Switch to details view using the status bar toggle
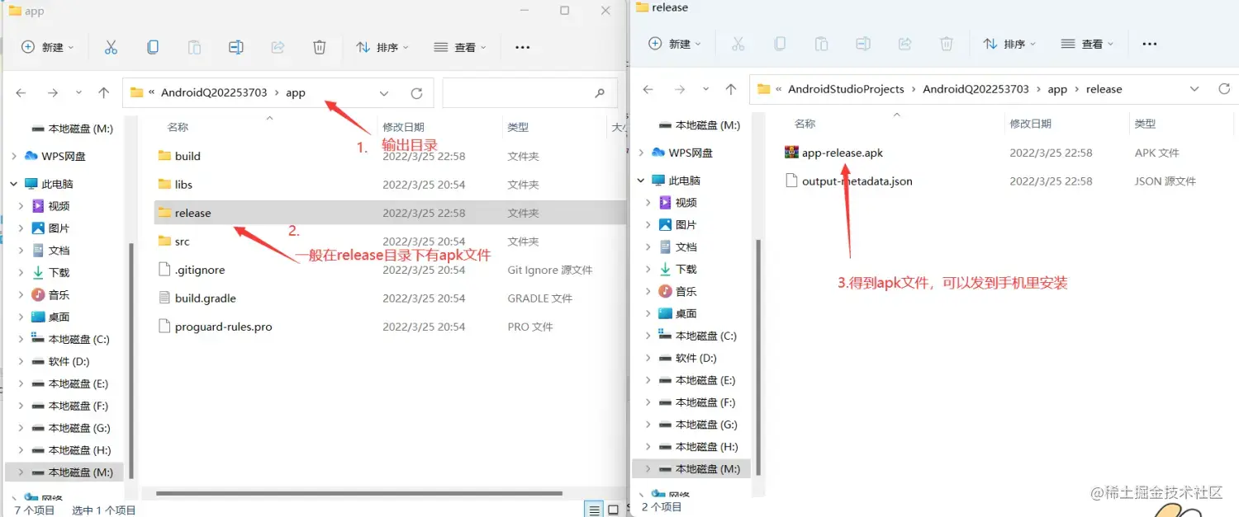Image resolution: width=1239 pixels, height=517 pixels. click(594, 510)
